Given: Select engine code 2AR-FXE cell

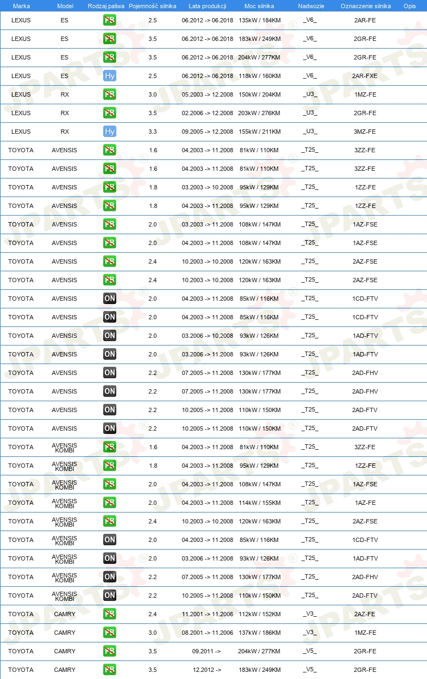Looking at the screenshot, I should pos(365,76).
